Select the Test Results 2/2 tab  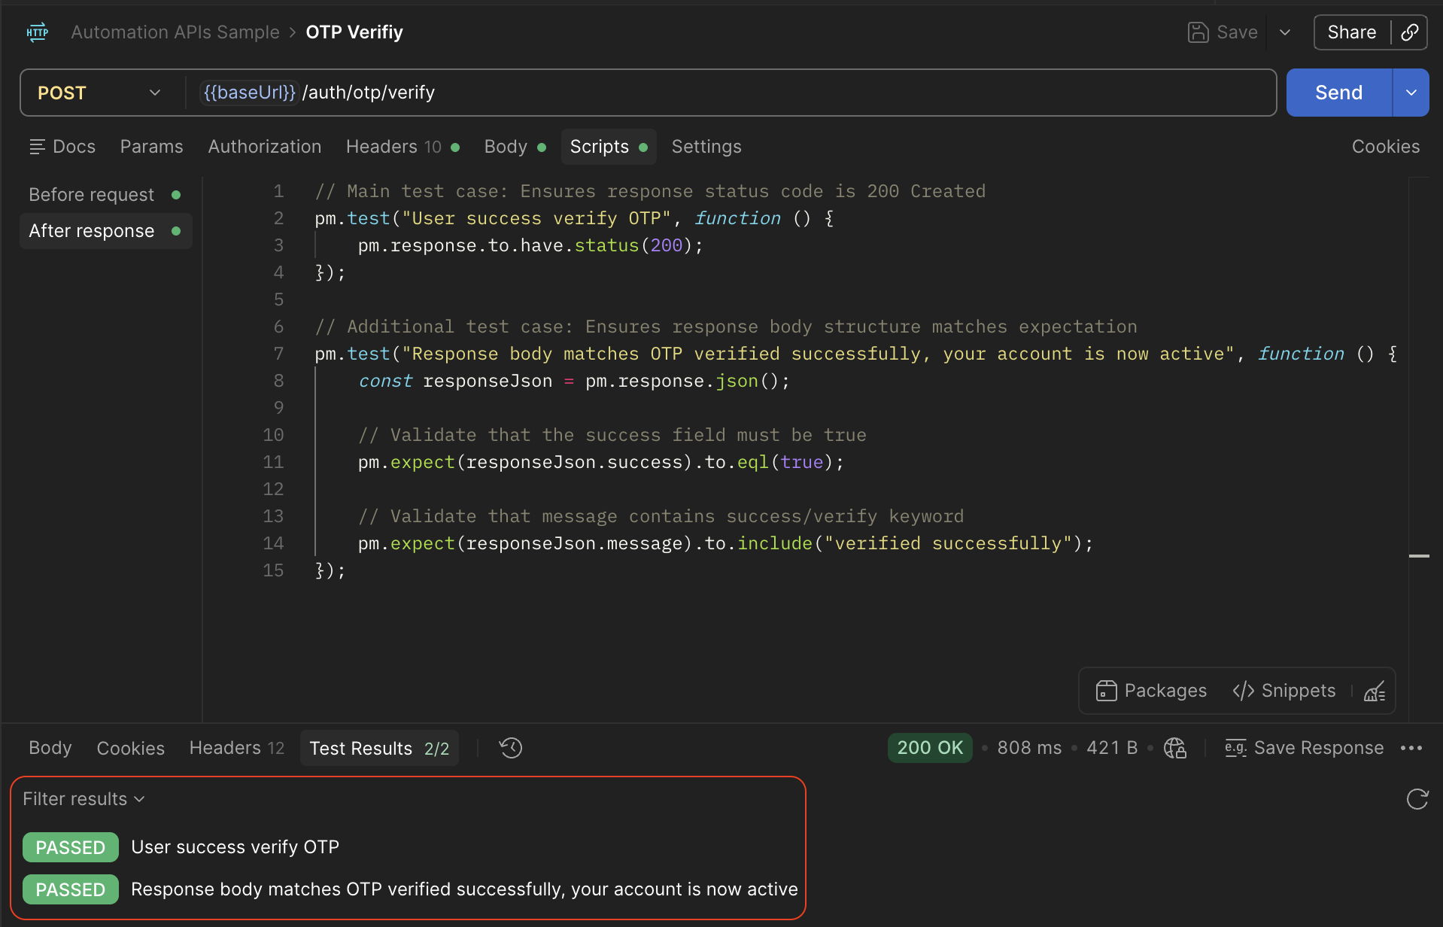click(379, 748)
